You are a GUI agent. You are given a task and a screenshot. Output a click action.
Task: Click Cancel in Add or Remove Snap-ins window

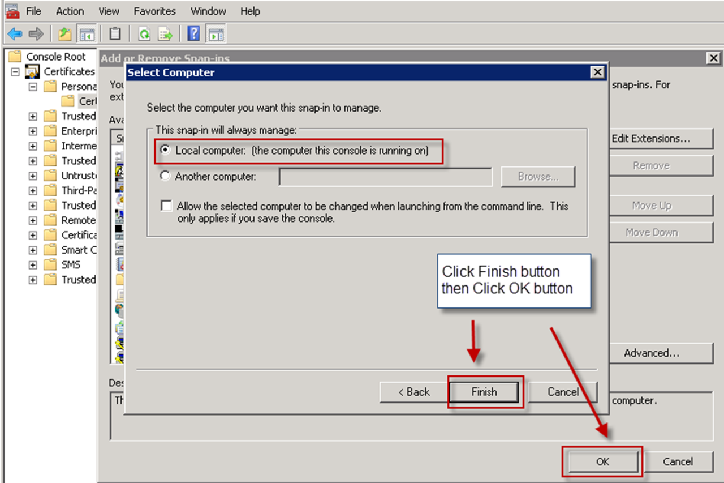(x=678, y=462)
